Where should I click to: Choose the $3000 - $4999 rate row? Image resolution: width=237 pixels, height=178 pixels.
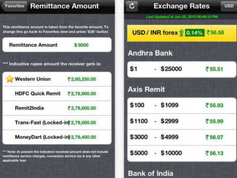click(x=182, y=137)
